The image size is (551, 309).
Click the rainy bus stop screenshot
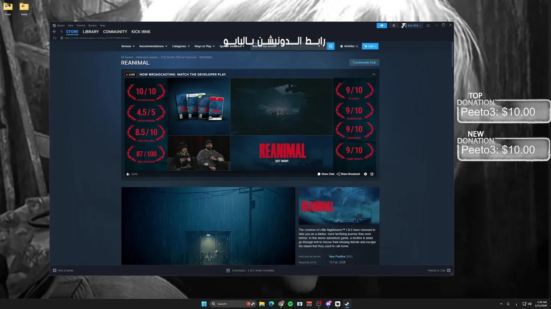208,226
